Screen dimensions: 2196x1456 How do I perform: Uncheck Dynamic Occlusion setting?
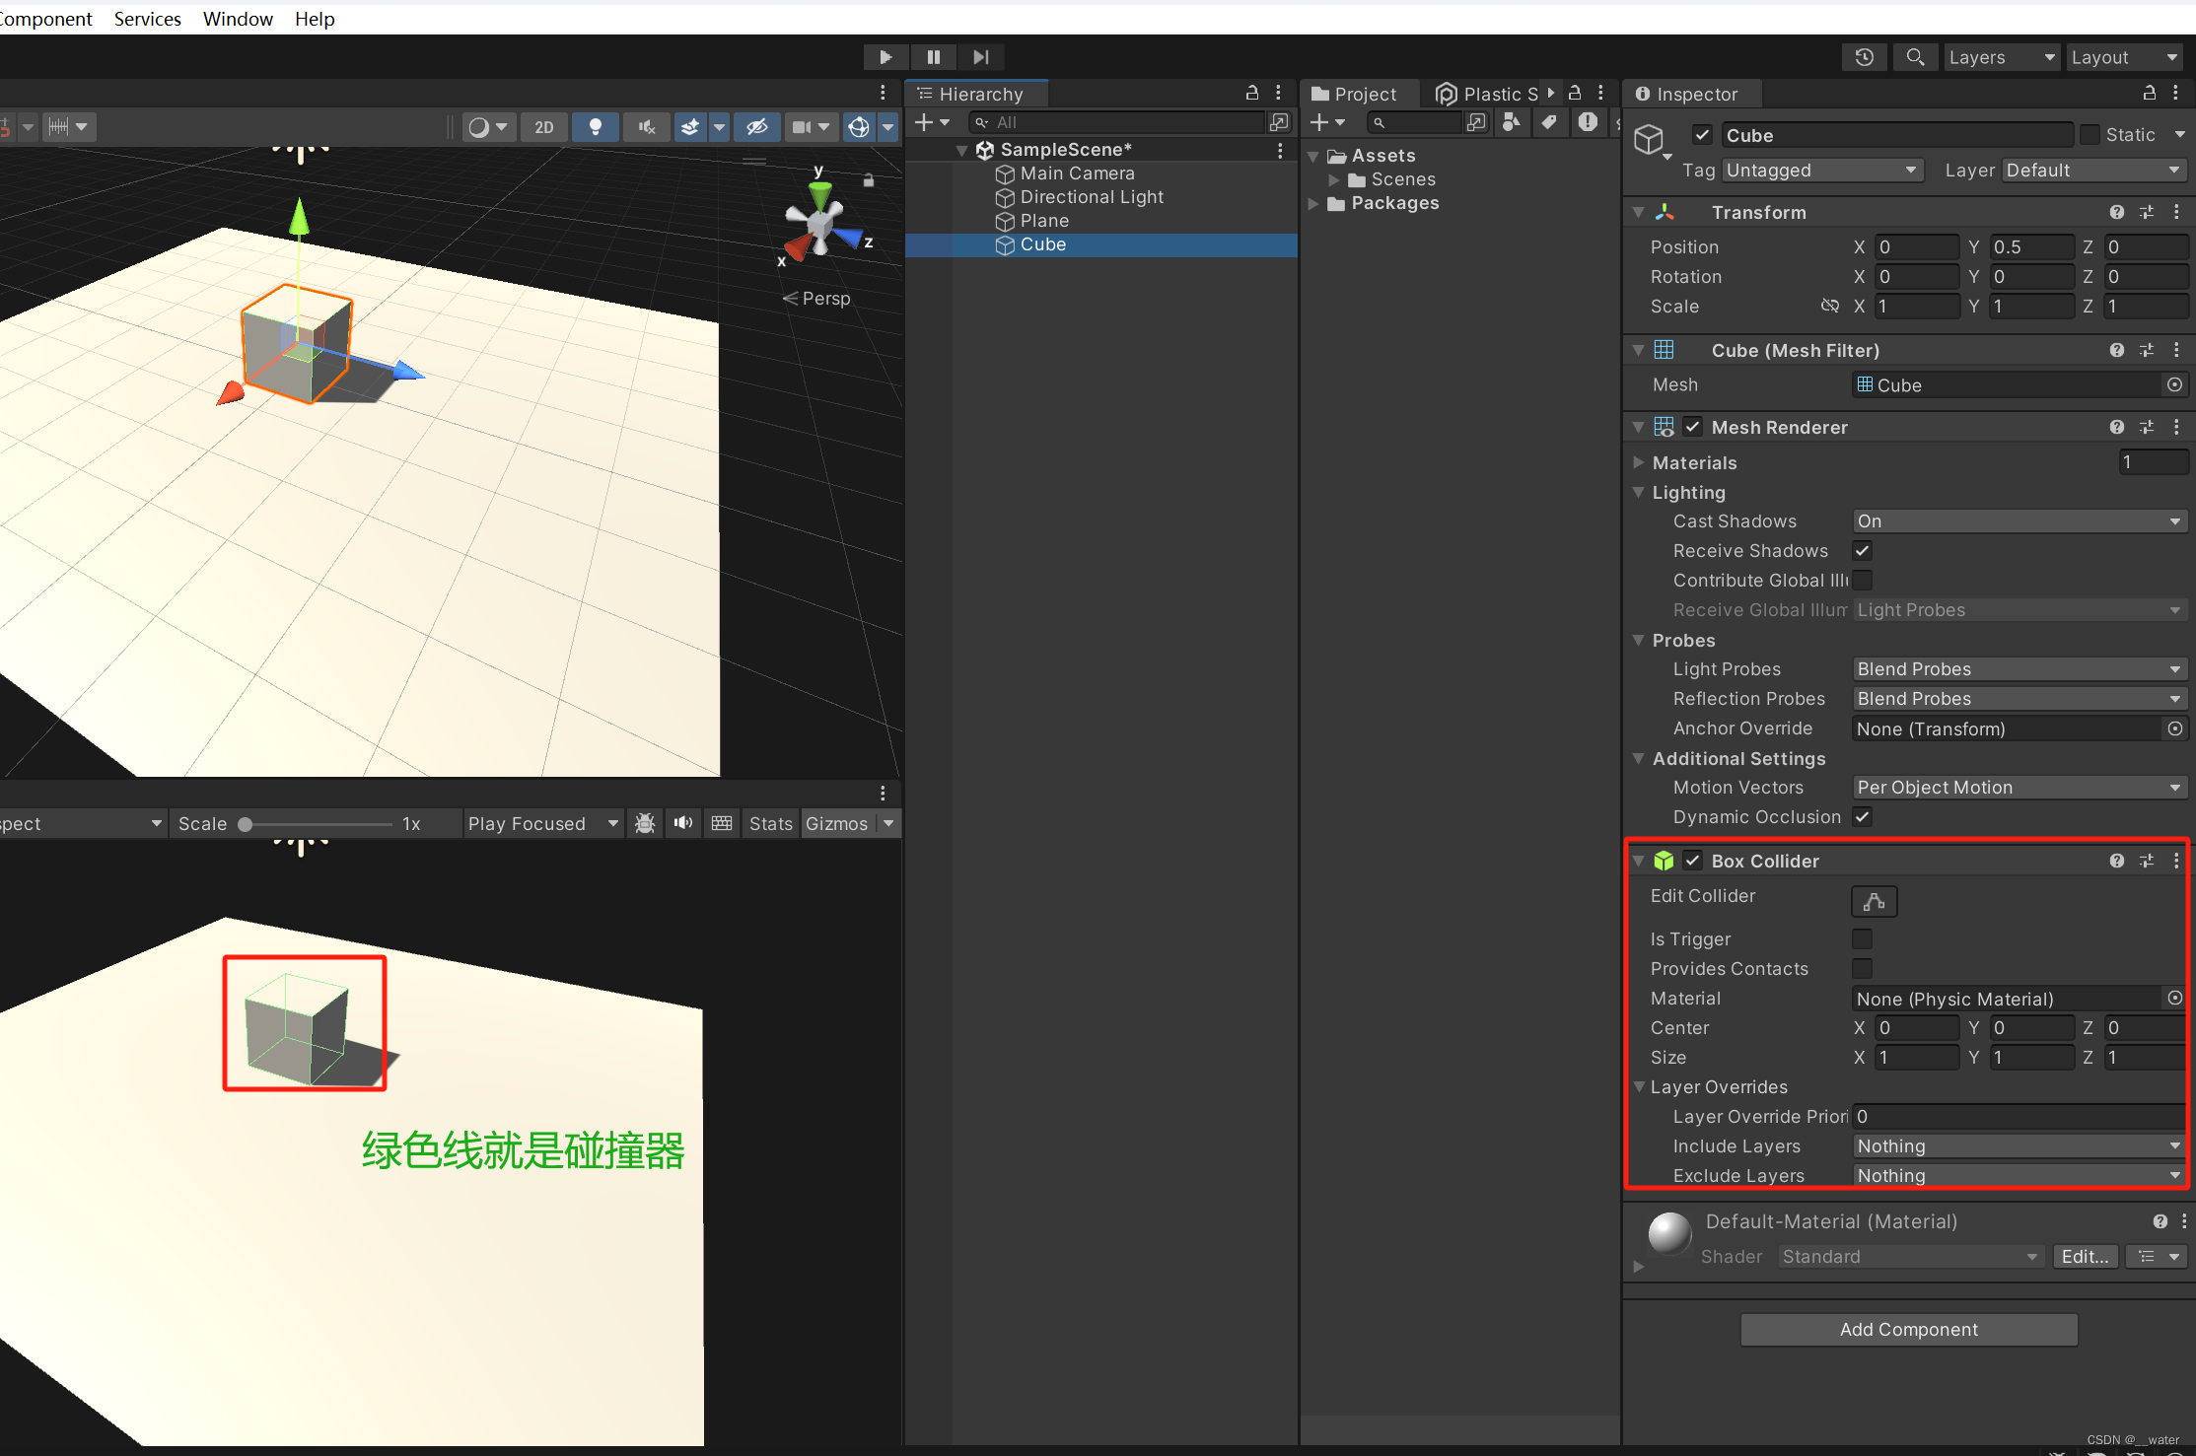click(1862, 817)
